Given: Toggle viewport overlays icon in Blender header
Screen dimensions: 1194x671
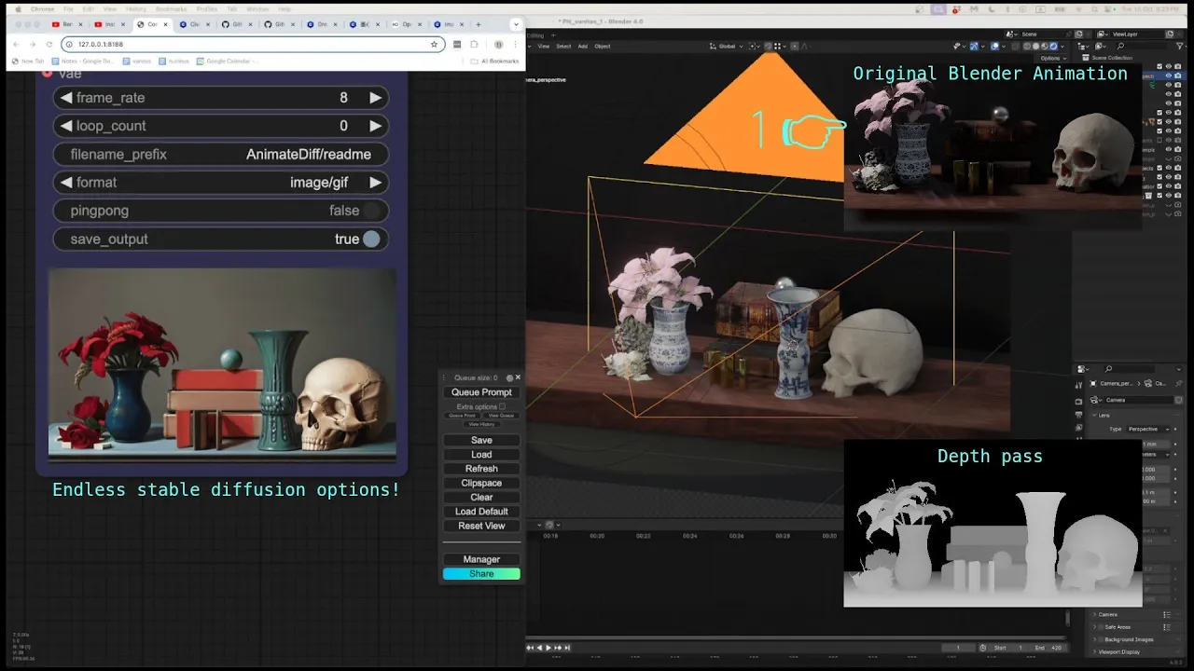Looking at the screenshot, I should [995, 46].
